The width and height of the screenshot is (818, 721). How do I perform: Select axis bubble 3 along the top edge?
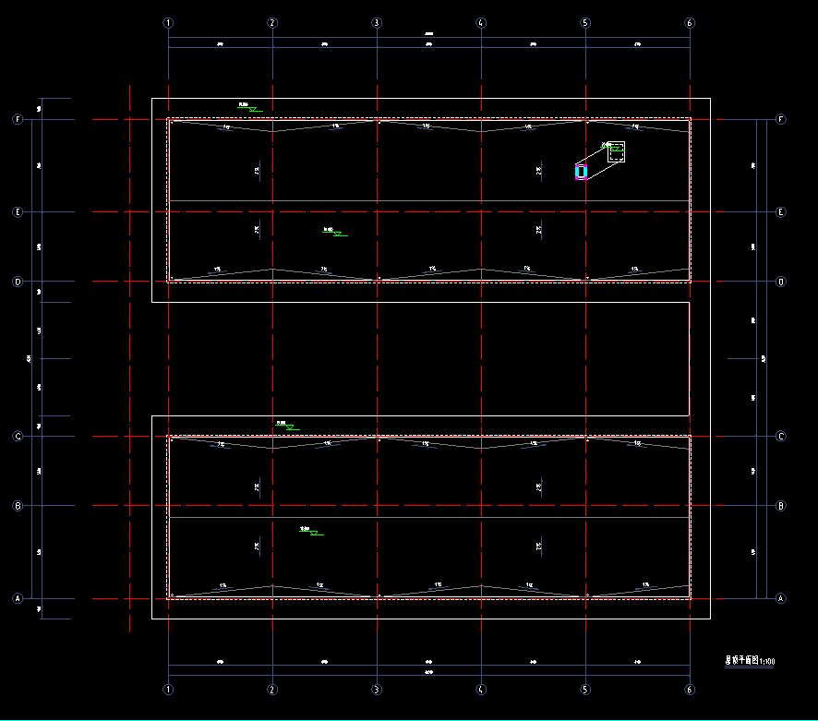tap(377, 22)
